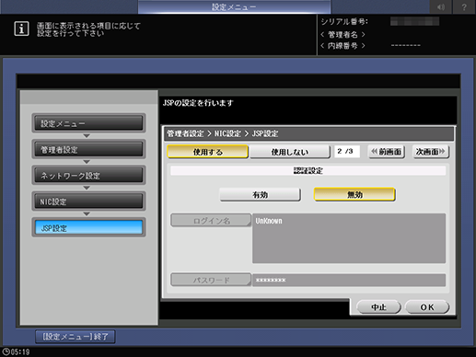
Task: Set authentication to 有効
Action: (260, 195)
